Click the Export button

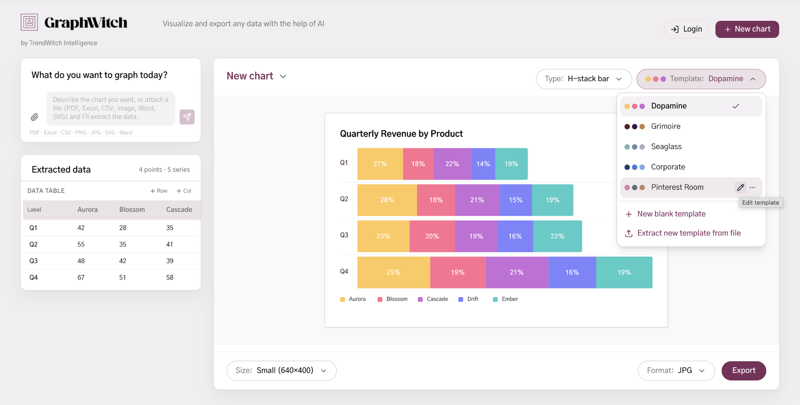point(744,370)
